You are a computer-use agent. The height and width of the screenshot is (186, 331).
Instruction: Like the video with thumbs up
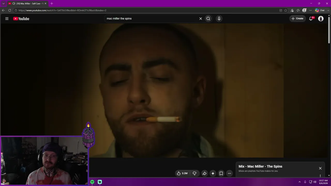[182, 173]
